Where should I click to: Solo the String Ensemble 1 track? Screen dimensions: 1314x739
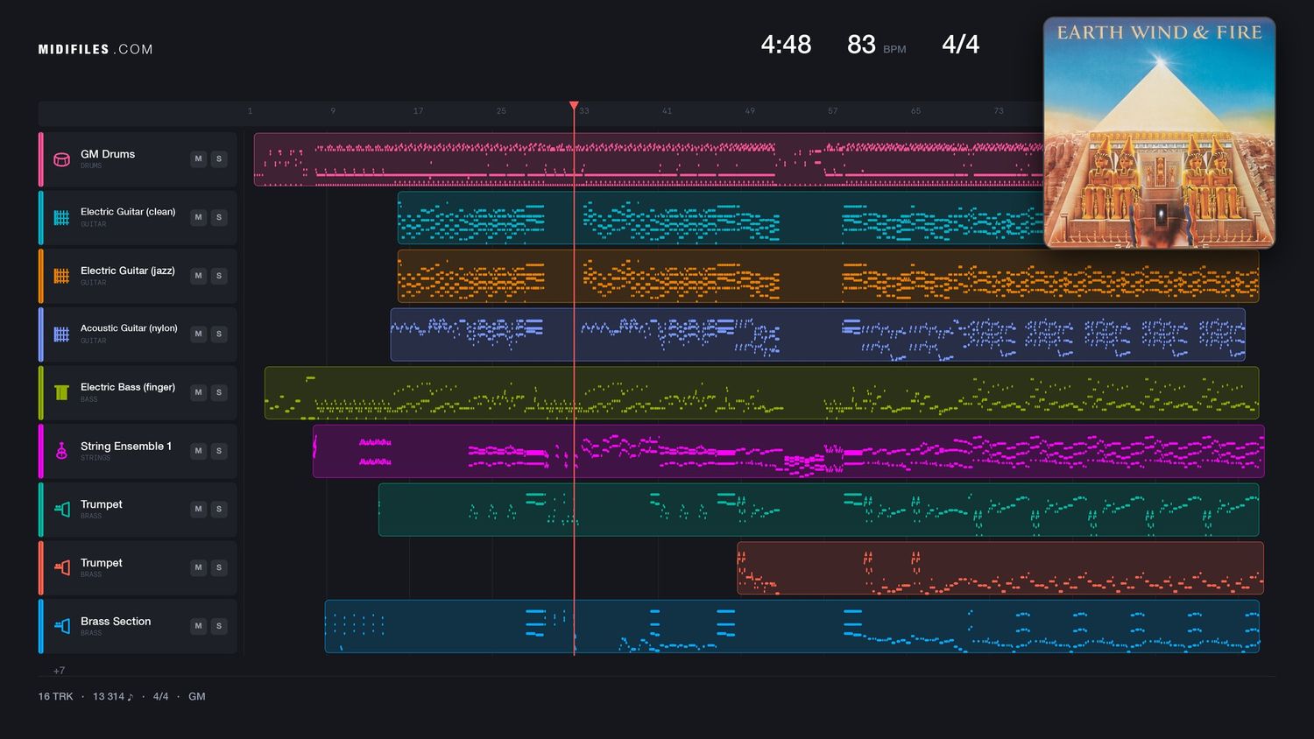pos(219,451)
